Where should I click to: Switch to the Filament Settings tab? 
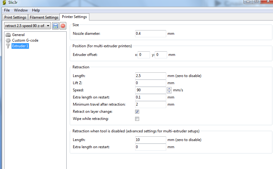tap(44, 17)
